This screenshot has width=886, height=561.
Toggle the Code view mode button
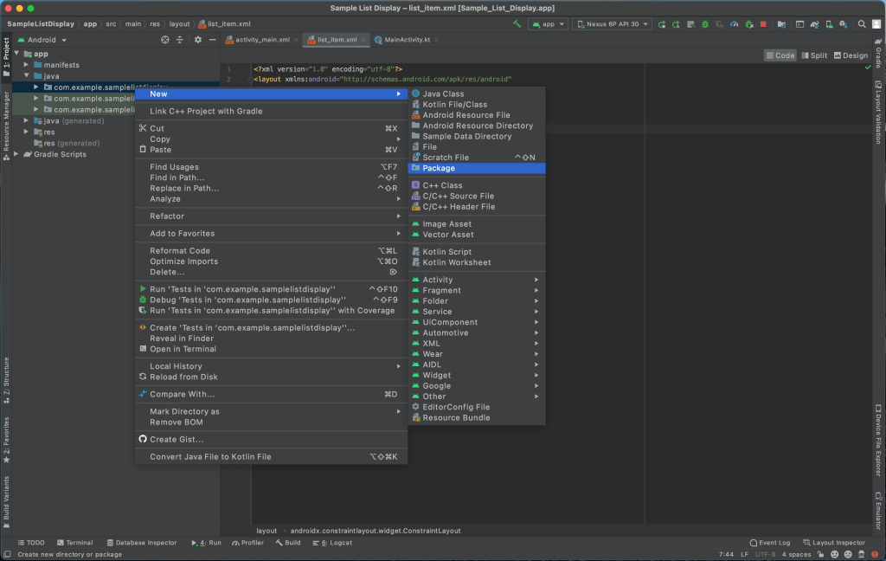[x=780, y=55]
